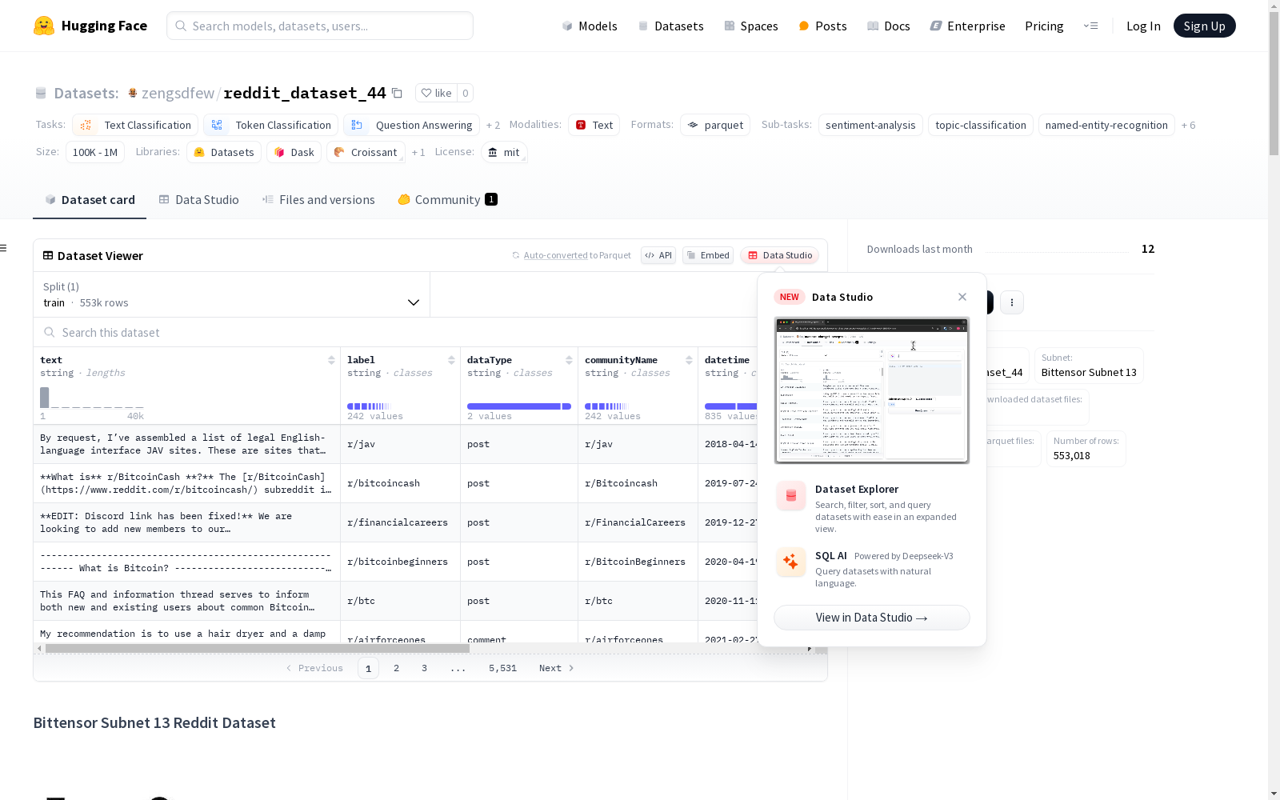
Task: Copy dataset name with the copy icon
Action: (397, 93)
